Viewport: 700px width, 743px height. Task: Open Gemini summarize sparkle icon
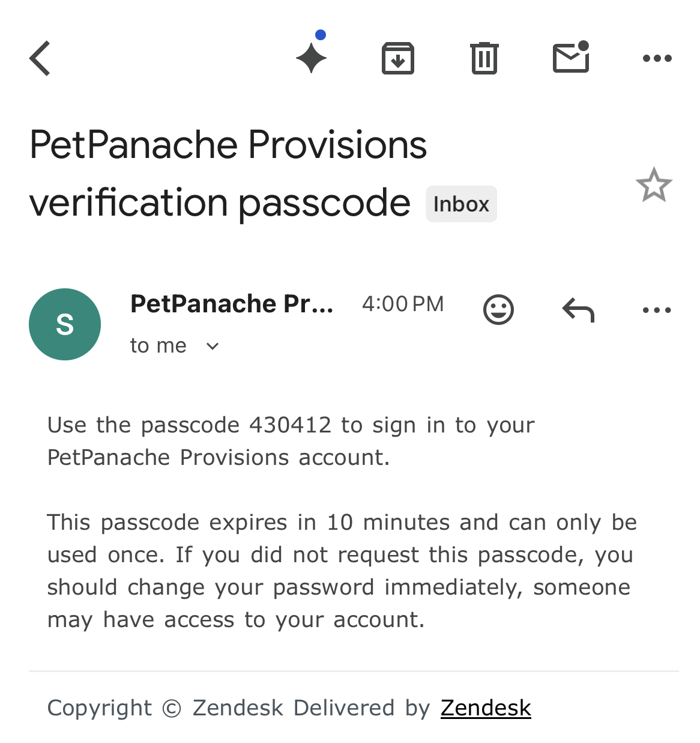[x=312, y=58]
